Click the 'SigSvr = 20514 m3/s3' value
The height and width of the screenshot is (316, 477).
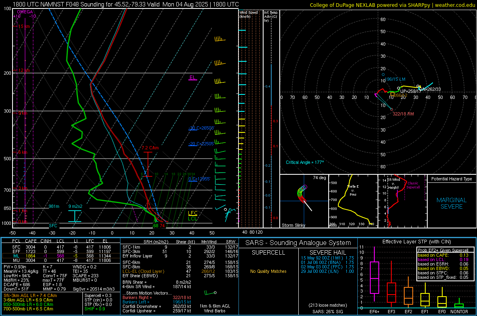(x=94, y=289)
